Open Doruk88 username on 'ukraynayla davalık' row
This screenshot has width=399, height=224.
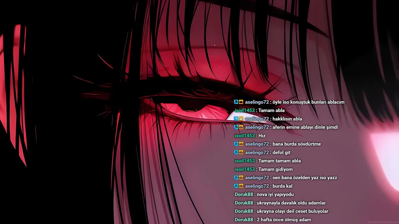coord(244,203)
